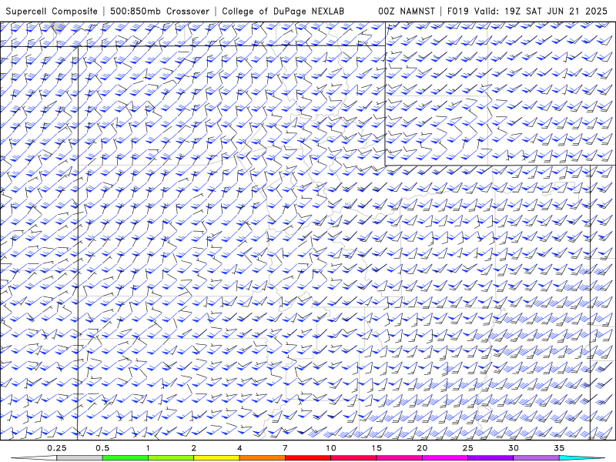
Task: Click the "F019 Valid: 19Z SAT JUN 21 2025" text
Action: click(x=527, y=11)
